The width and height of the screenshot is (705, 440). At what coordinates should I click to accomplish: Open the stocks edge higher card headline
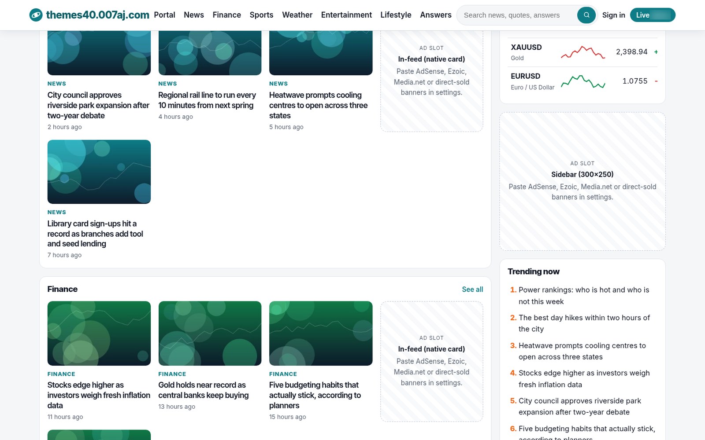click(99, 395)
